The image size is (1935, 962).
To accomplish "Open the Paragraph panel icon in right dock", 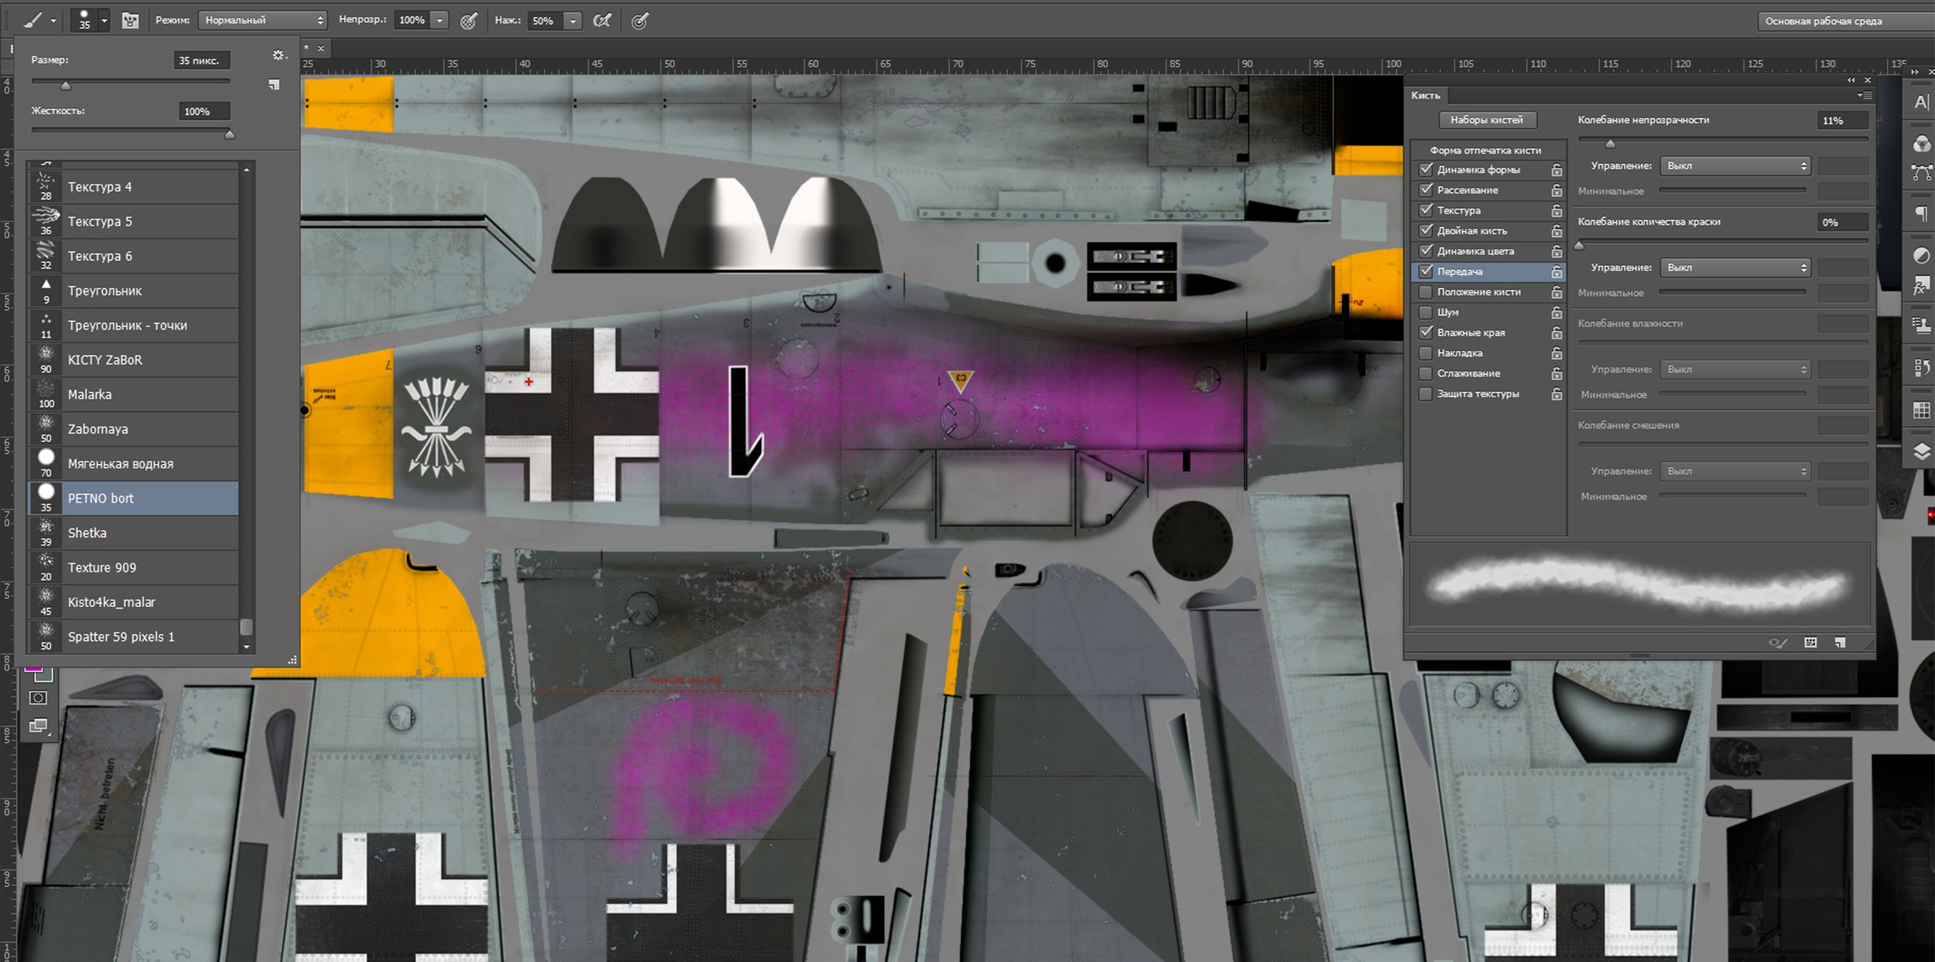I will [x=1921, y=213].
